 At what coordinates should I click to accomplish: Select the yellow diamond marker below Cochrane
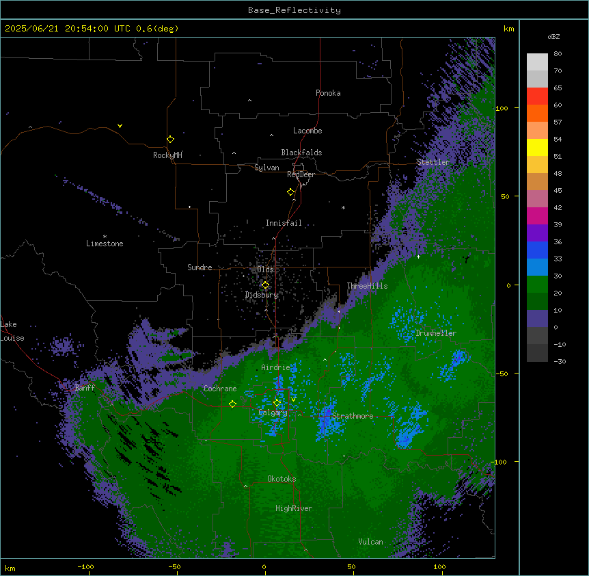233,404
